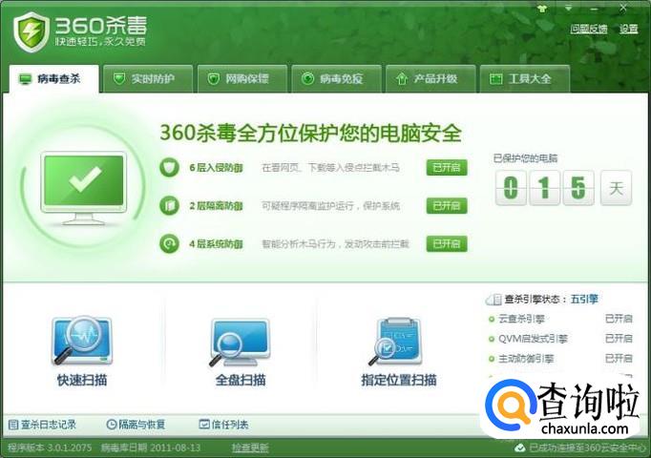Toggle 云查杀引擎 已开启 status
The image size is (651, 458).
click(619, 319)
